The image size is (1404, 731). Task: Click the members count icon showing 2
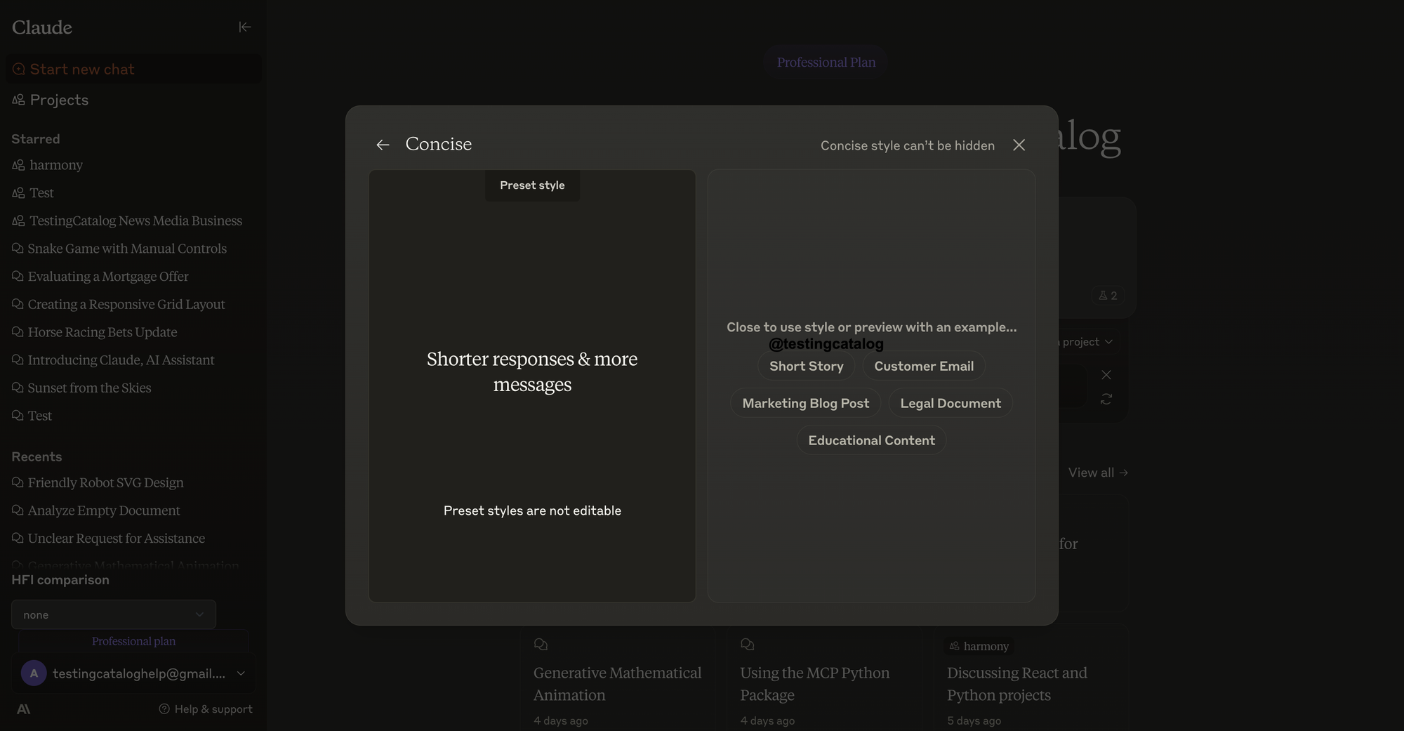point(1108,296)
